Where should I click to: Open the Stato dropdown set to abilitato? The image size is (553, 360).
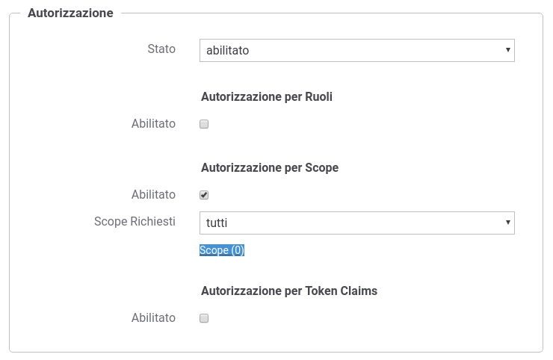(x=356, y=50)
